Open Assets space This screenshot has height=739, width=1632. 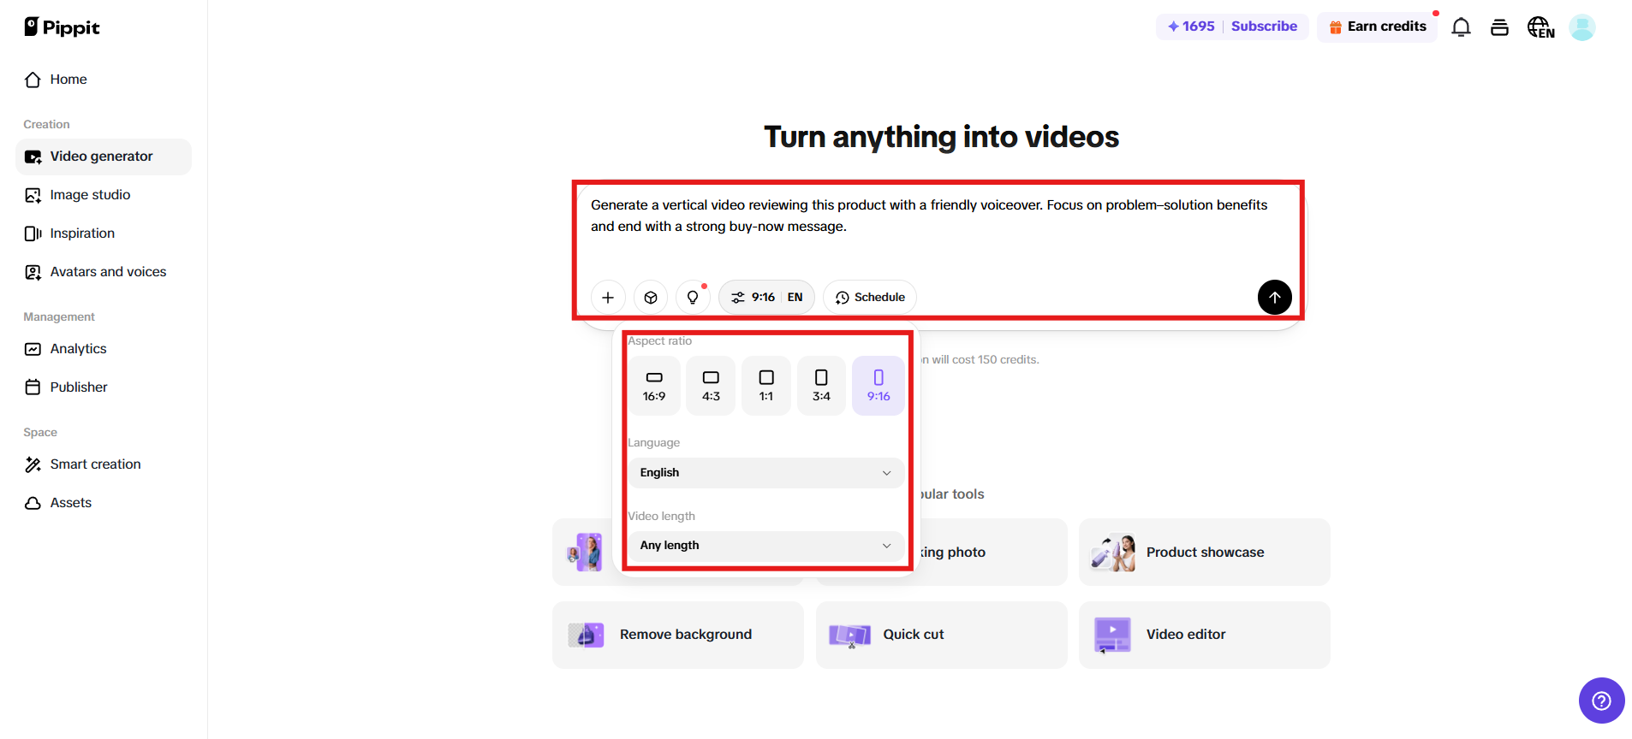coord(104,503)
